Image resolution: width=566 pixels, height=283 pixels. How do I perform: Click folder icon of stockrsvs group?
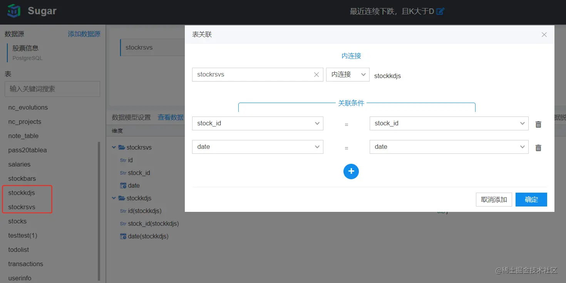pyautogui.click(x=122, y=147)
